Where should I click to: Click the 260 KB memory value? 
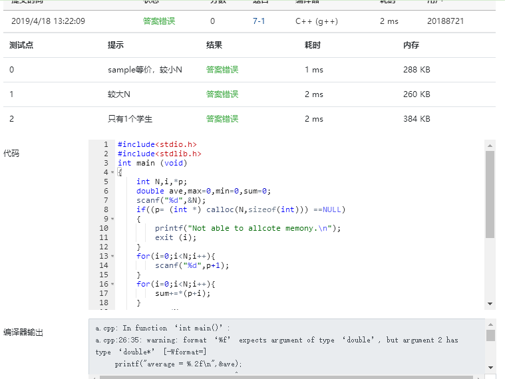417,94
